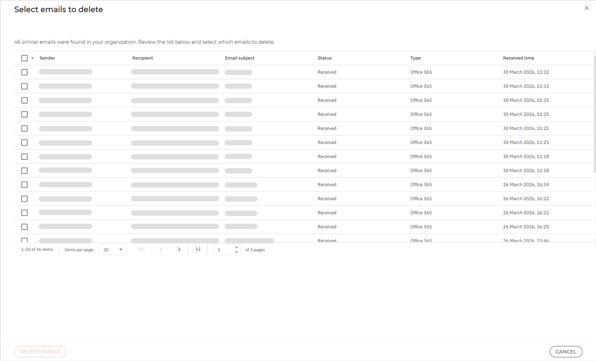The image size is (596, 361).
Task: Increment the page number with the up stepper
Action: pyautogui.click(x=237, y=247)
